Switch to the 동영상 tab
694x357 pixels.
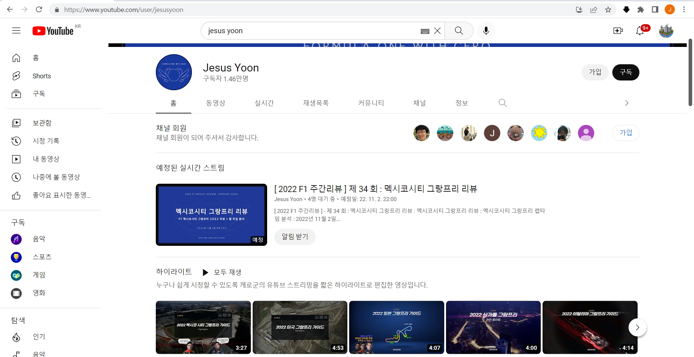click(216, 103)
